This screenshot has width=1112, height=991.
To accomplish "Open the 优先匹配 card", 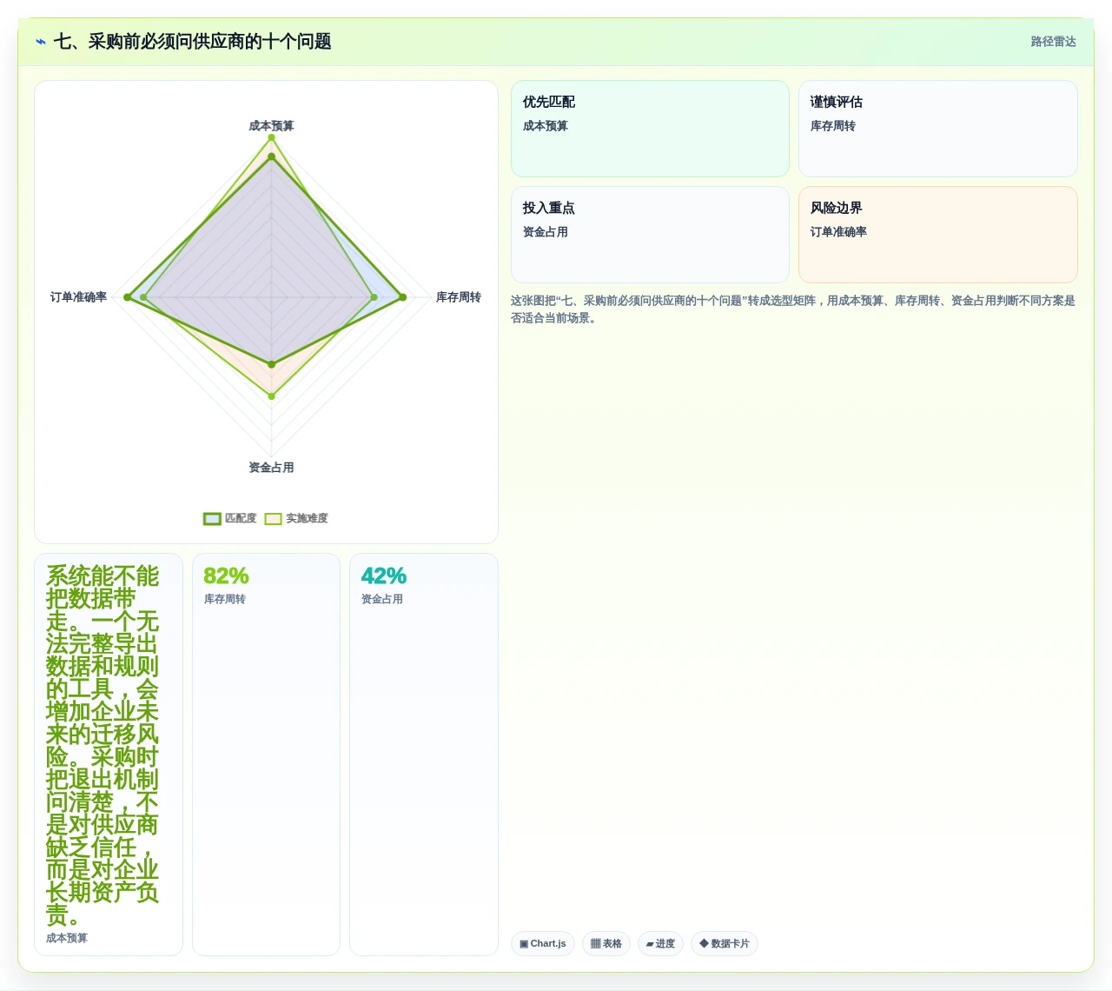I will [650, 129].
